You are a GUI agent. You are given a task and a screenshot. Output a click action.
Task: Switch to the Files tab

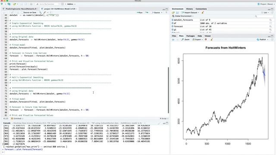[x=174, y=36]
